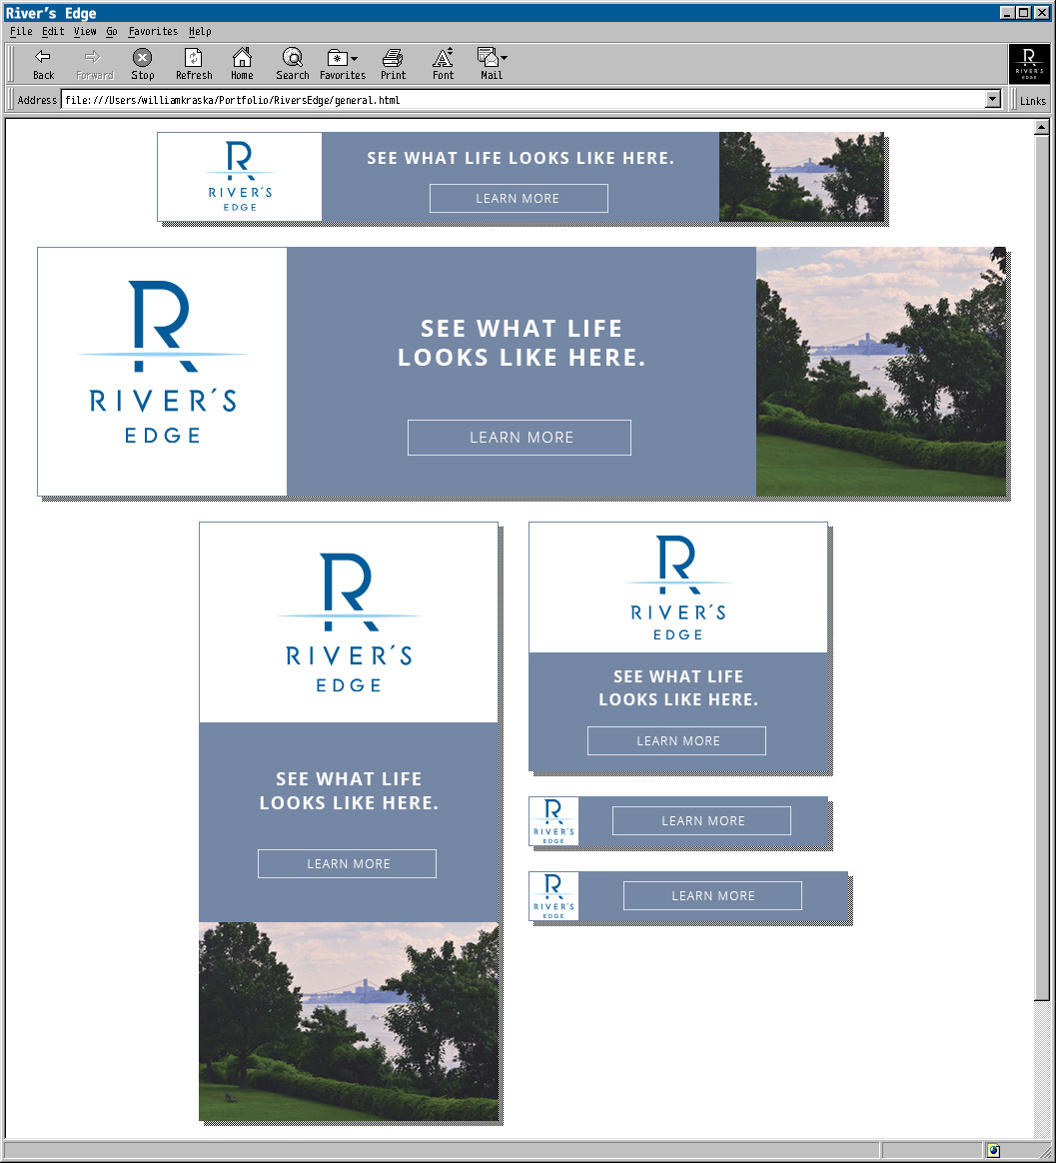This screenshot has width=1056, height=1163.
Task: Click small logo in first mobile banner
Action: (x=553, y=821)
